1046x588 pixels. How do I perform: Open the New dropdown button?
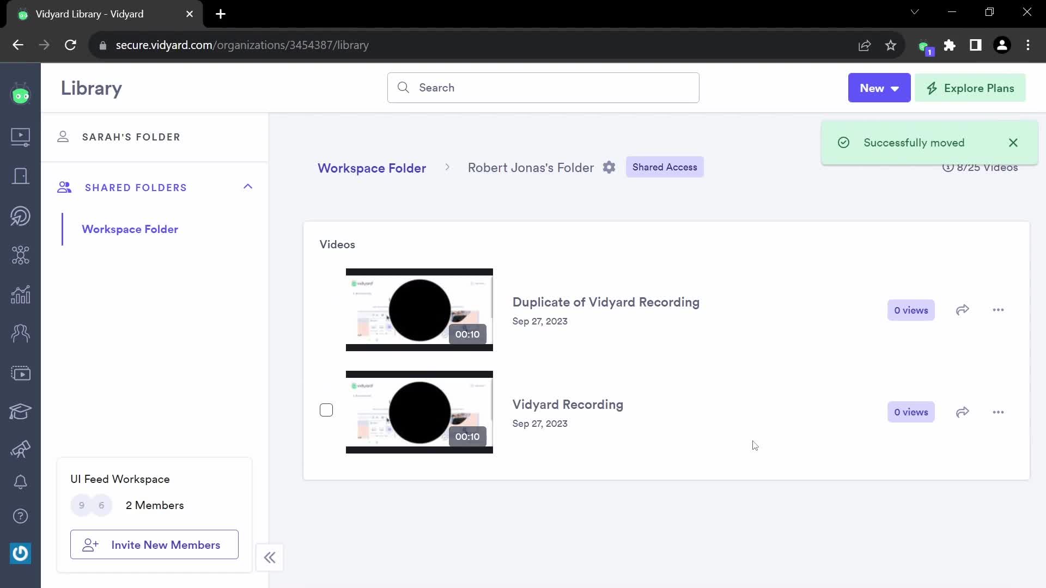879,88
